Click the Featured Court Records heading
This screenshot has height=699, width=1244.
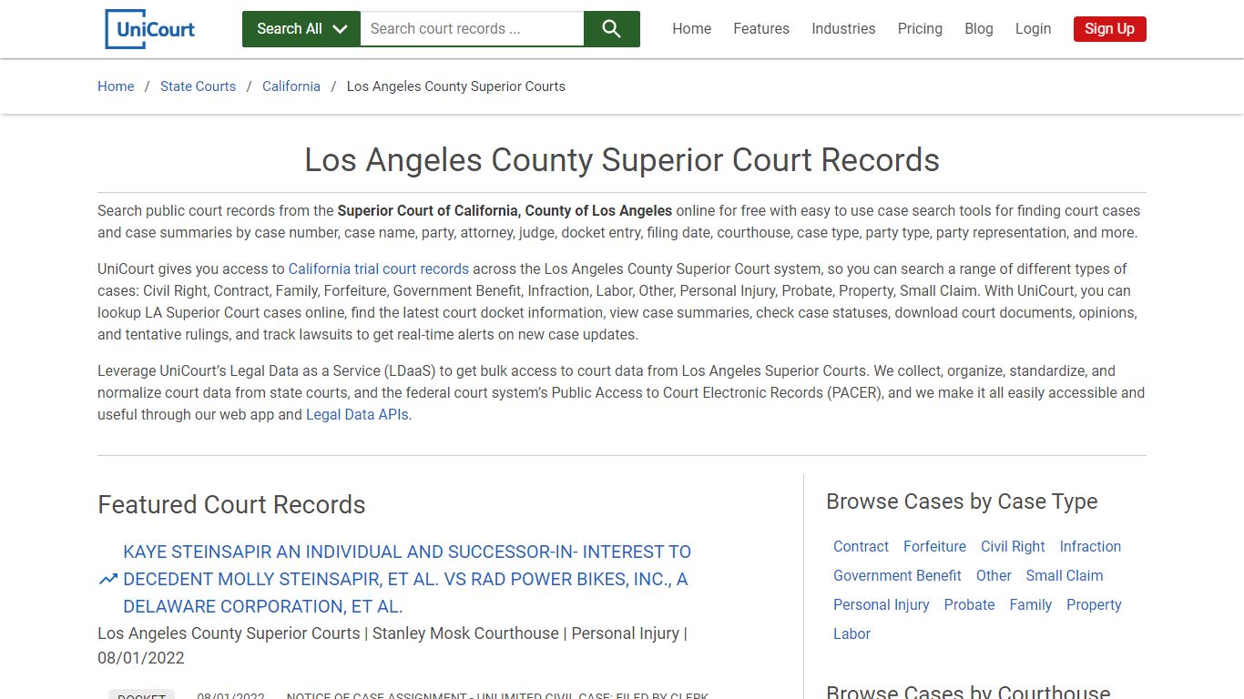[x=231, y=505]
